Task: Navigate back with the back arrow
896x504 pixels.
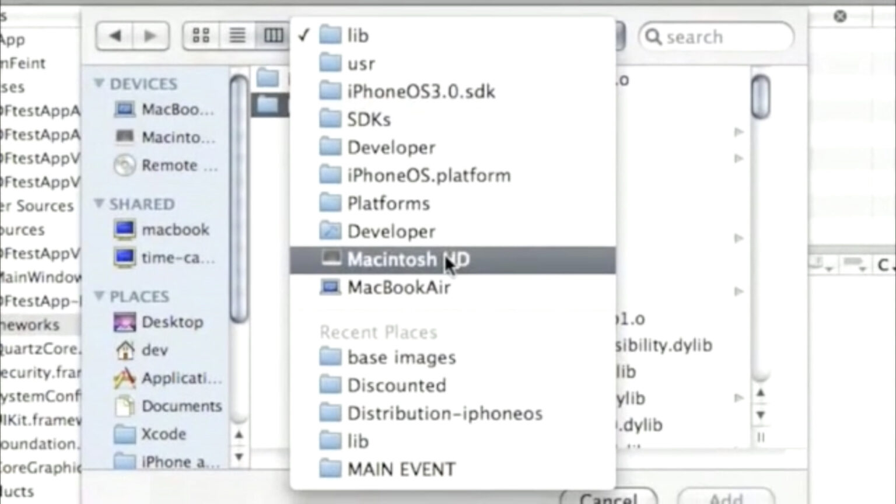Action: (115, 36)
